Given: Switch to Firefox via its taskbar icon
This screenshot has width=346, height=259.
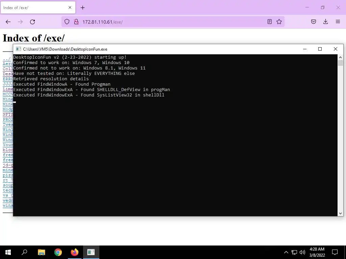Looking at the screenshot, I should 75,252.
